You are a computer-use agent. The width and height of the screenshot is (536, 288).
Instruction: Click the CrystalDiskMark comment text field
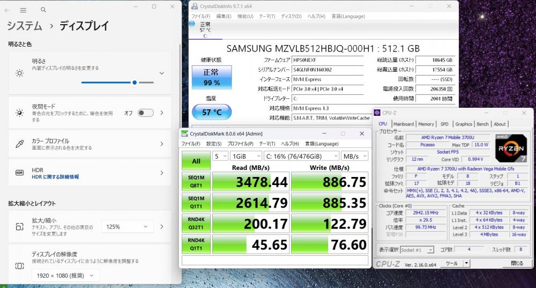275,261
